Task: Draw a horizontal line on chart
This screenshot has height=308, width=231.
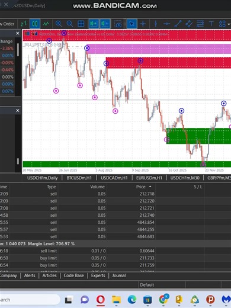Action: [x=166, y=24]
